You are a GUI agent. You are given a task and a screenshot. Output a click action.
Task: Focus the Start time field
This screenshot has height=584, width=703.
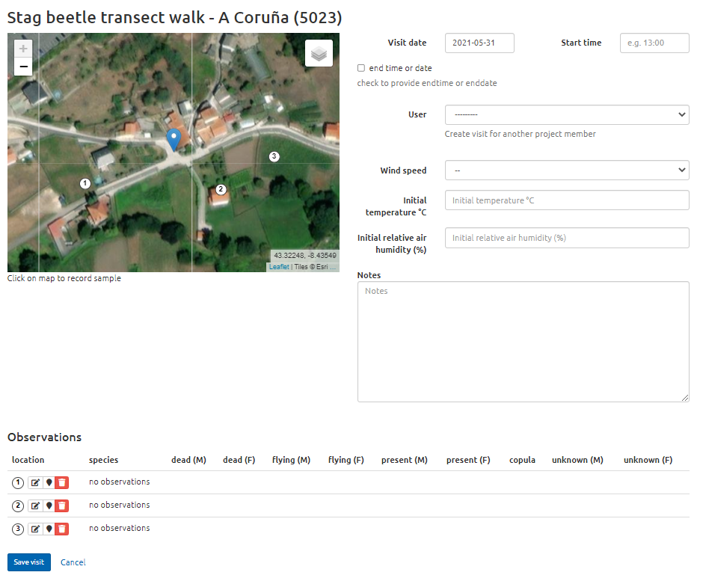[654, 43]
